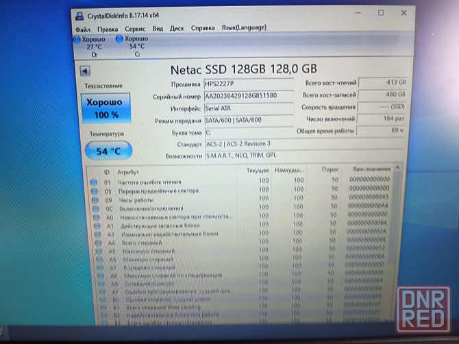This screenshot has height=344, width=459.
Task: Open the Справка menu
Action: tap(203, 28)
